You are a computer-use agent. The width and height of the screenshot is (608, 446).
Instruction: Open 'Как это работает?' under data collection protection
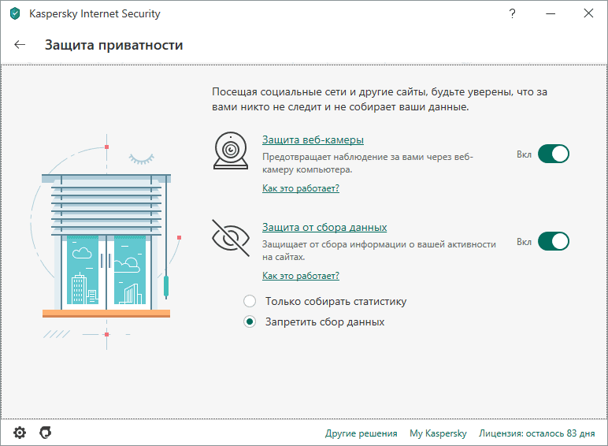(301, 276)
